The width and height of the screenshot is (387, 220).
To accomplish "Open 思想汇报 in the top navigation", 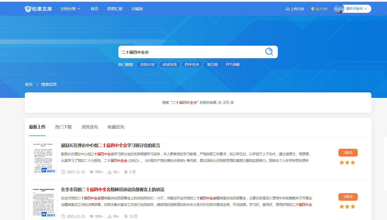I will (115, 9).
